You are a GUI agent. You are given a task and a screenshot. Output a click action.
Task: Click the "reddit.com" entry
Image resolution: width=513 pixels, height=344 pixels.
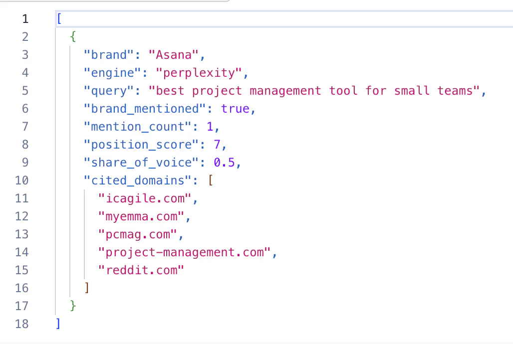[x=141, y=270]
